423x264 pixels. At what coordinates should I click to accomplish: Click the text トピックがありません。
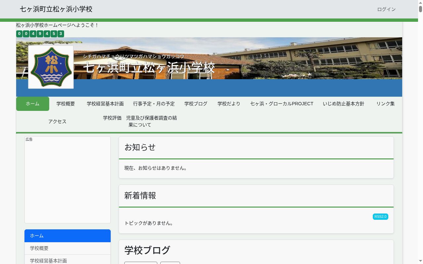(x=149, y=223)
